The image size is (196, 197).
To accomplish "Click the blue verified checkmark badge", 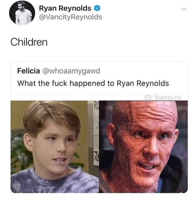I will [97, 8].
